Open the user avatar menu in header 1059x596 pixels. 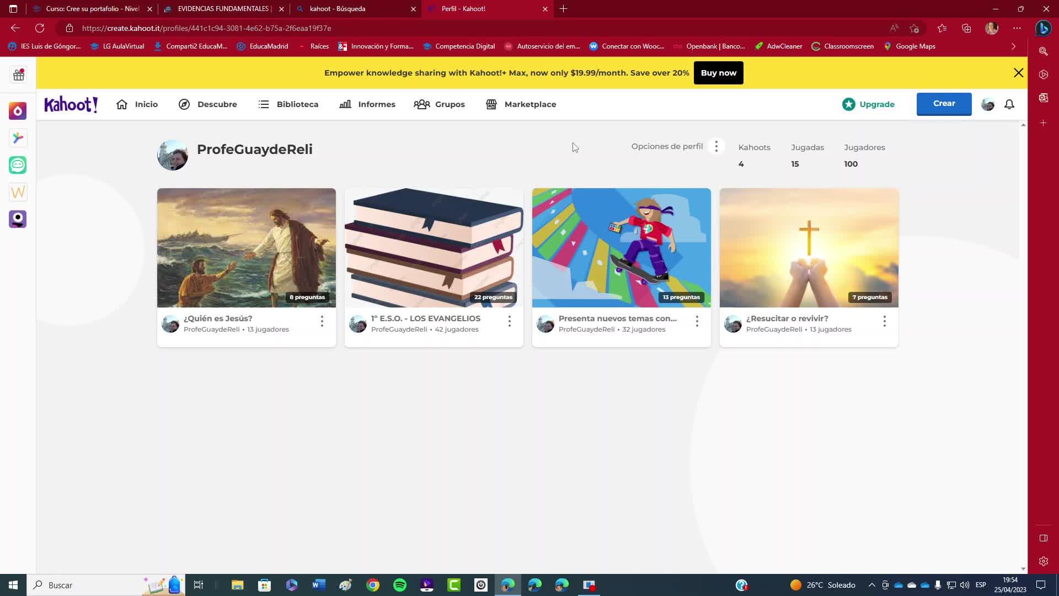987,104
